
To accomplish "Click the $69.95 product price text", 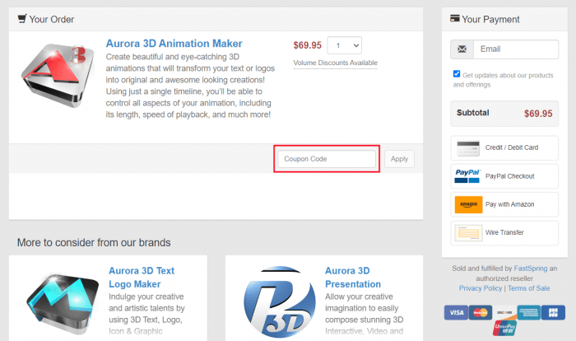I will (x=307, y=45).
